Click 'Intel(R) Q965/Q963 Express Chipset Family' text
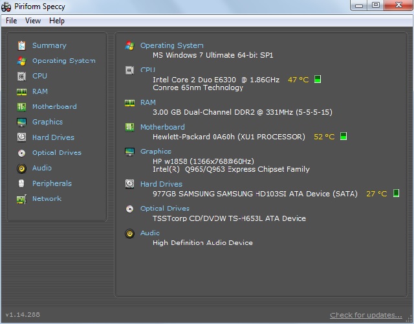Screen dimensions: 414x324 click(231, 169)
